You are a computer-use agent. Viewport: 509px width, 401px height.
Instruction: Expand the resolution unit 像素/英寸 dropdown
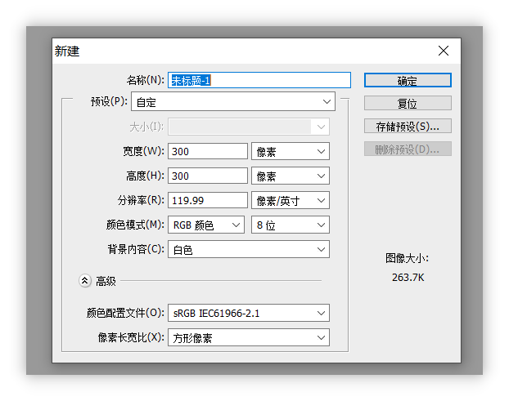(x=290, y=200)
